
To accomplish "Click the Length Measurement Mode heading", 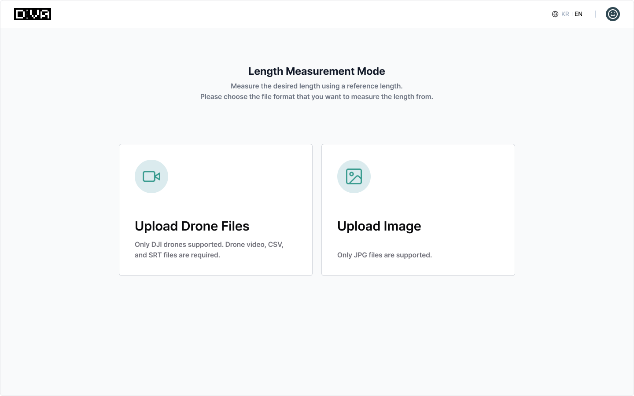I will [317, 71].
